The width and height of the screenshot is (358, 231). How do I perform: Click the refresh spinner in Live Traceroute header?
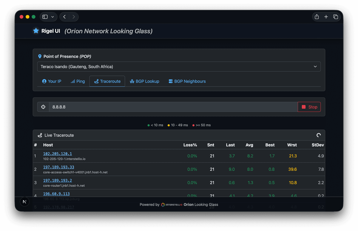point(318,135)
